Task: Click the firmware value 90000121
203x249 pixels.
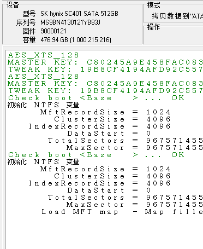Action: pos(53,31)
